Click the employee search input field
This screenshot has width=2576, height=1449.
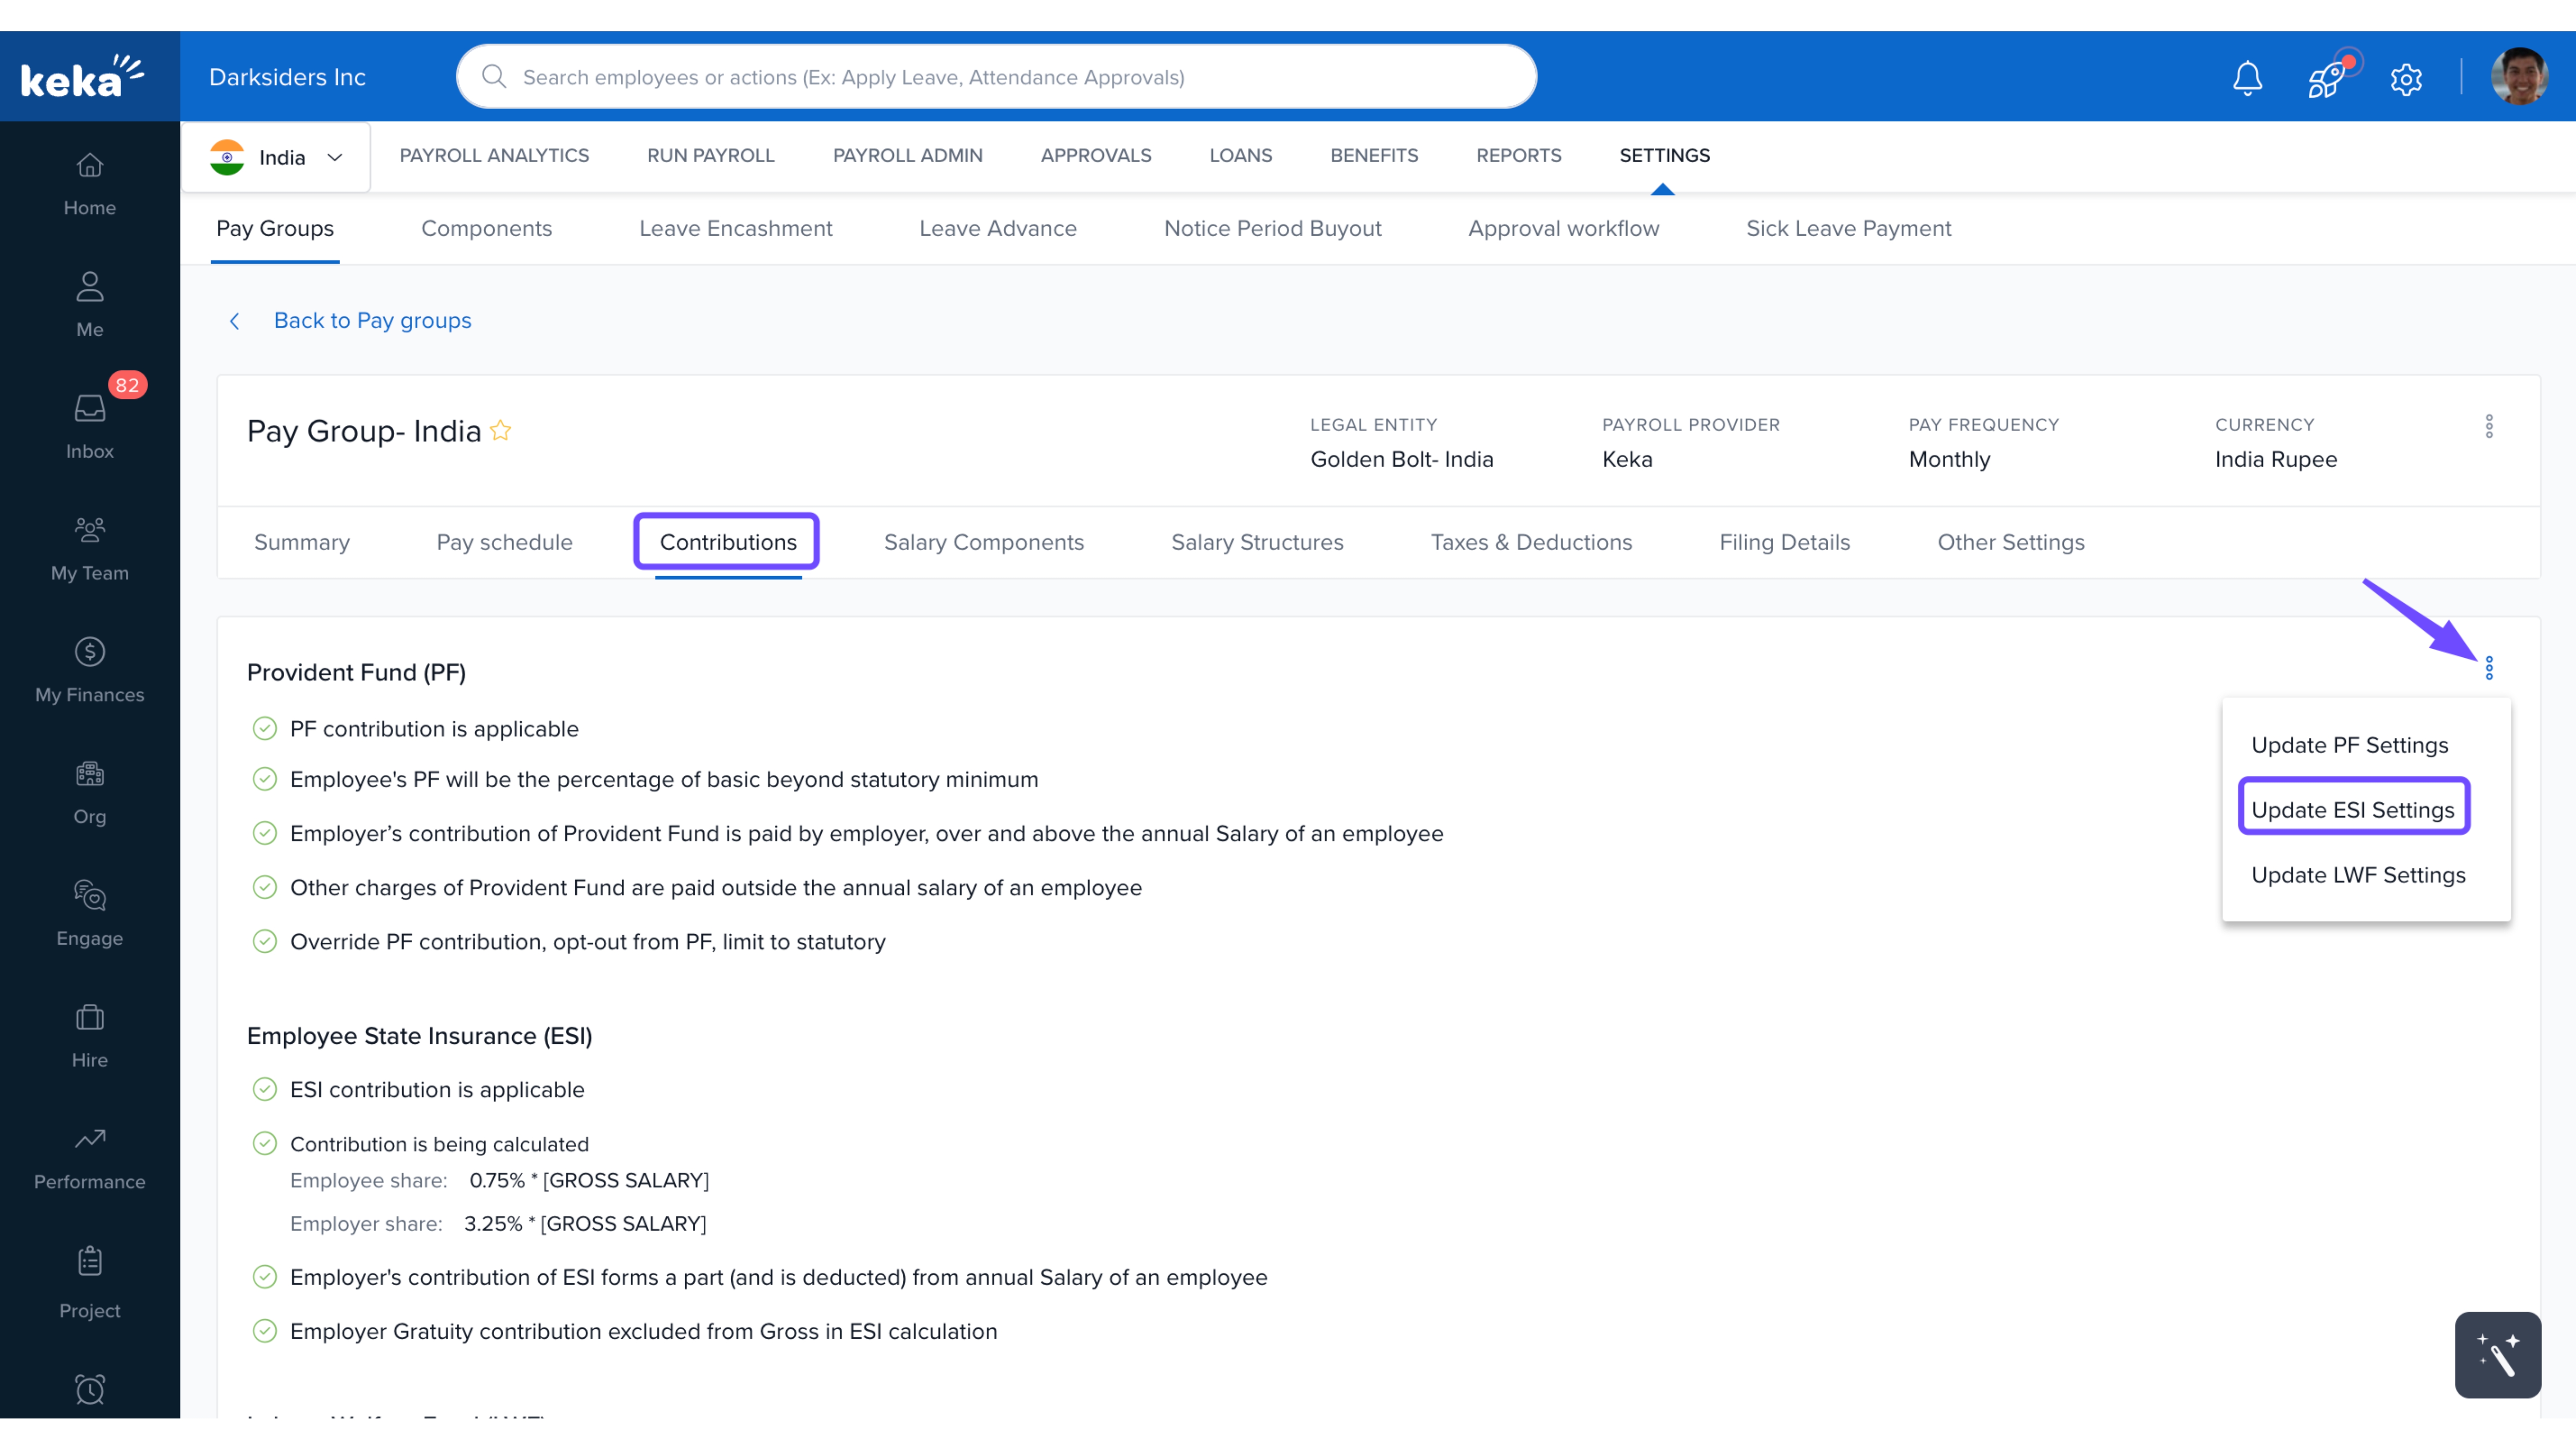995,77
